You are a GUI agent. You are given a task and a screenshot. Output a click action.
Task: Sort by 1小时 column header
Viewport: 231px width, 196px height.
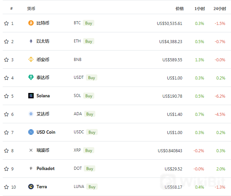click(x=199, y=9)
